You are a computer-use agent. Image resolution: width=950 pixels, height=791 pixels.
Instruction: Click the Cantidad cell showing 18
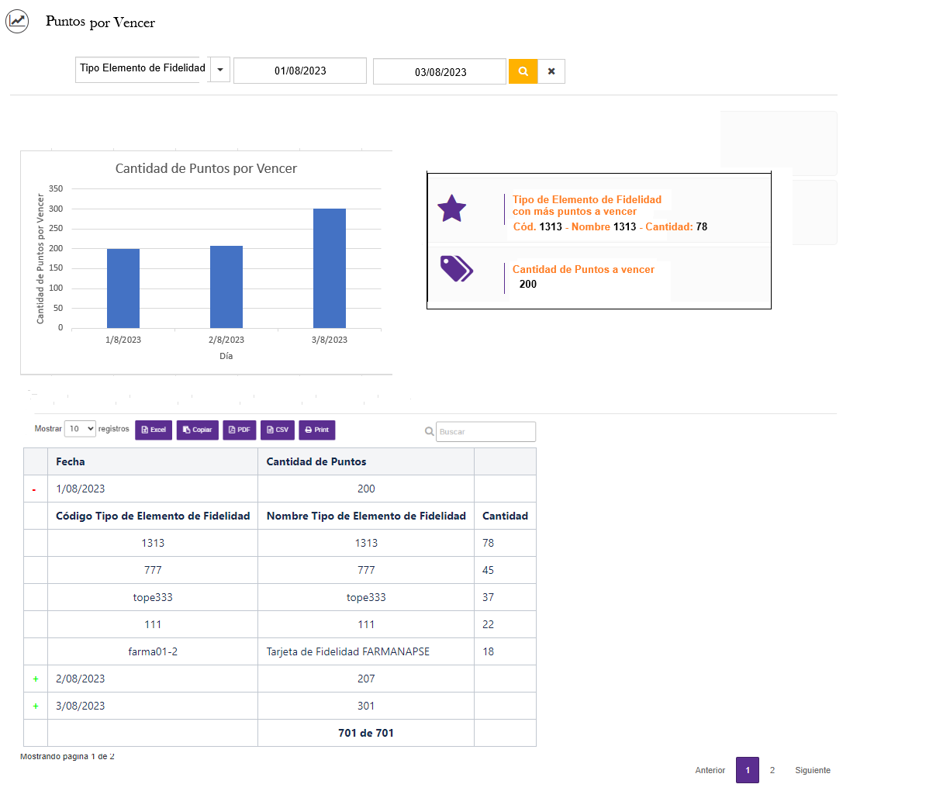505,651
